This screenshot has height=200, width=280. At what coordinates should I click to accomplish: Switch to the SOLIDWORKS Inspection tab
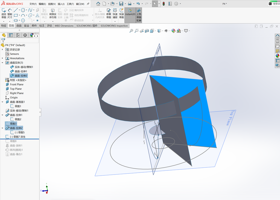[x=114, y=25]
